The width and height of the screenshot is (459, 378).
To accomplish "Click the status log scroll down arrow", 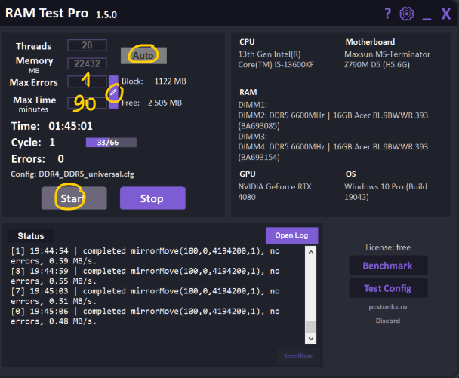I will pos(311,339).
